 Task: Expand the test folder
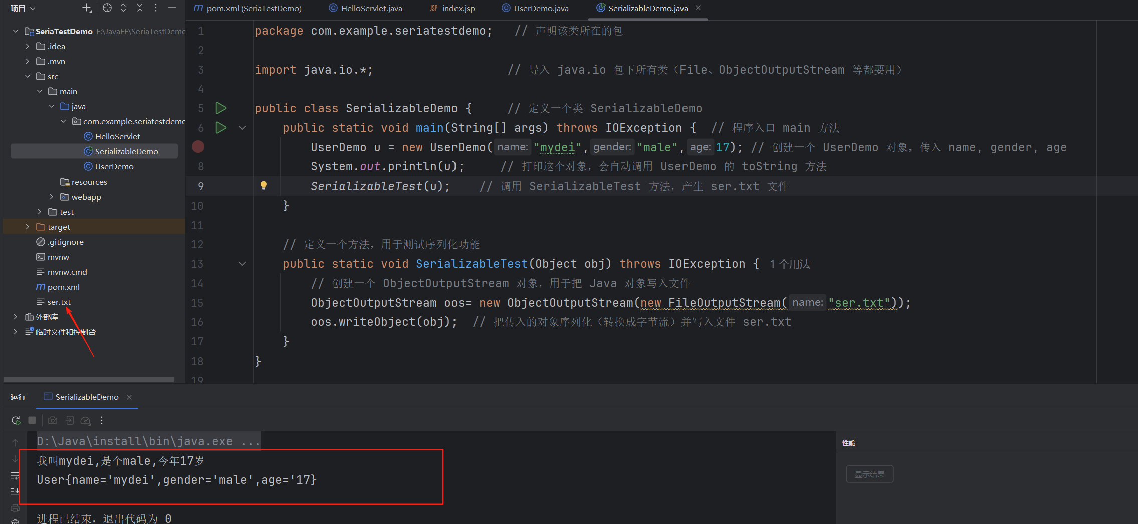point(40,212)
